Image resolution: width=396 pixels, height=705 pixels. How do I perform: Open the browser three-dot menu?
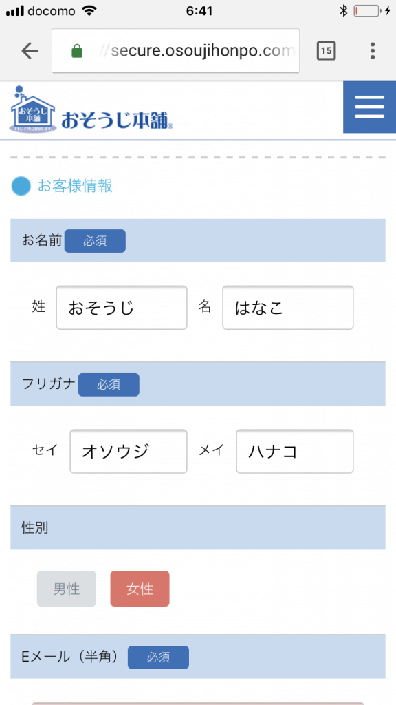pos(372,51)
